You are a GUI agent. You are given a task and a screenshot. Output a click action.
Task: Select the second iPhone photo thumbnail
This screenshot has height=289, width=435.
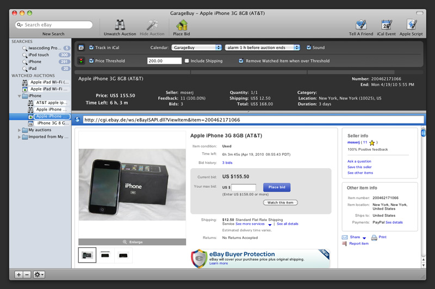[x=105, y=255]
